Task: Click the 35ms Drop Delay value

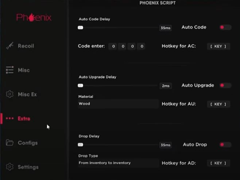Action: pyautogui.click(x=166, y=145)
